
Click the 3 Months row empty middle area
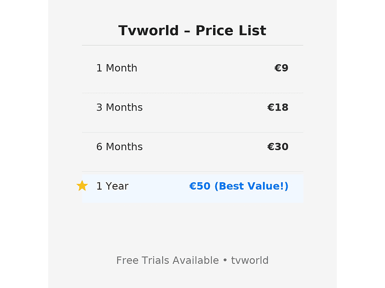click(203, 107)
